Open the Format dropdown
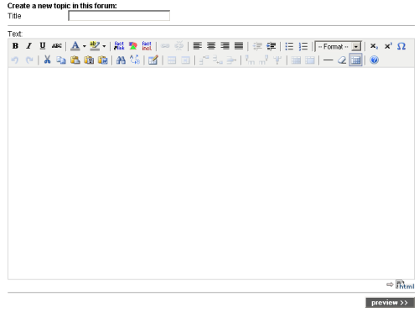Viewport: 419px width, 312px height. [x=338, y=46]
